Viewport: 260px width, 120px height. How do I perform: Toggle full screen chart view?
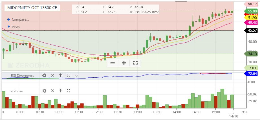click(135, 63)
